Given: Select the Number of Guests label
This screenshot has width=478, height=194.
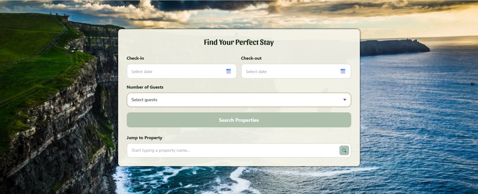Looking at the screenshot, I should point(145,87).
